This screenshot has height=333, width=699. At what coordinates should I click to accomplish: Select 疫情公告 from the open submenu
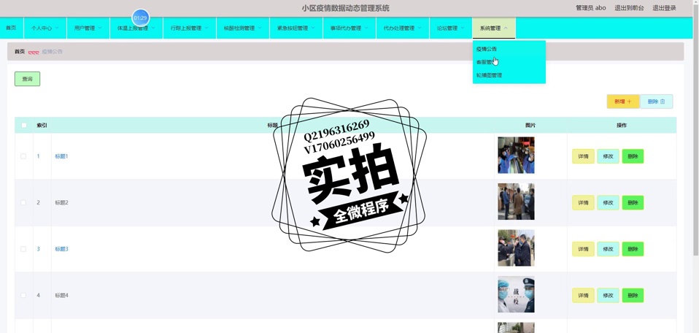[x=487, y=49]
